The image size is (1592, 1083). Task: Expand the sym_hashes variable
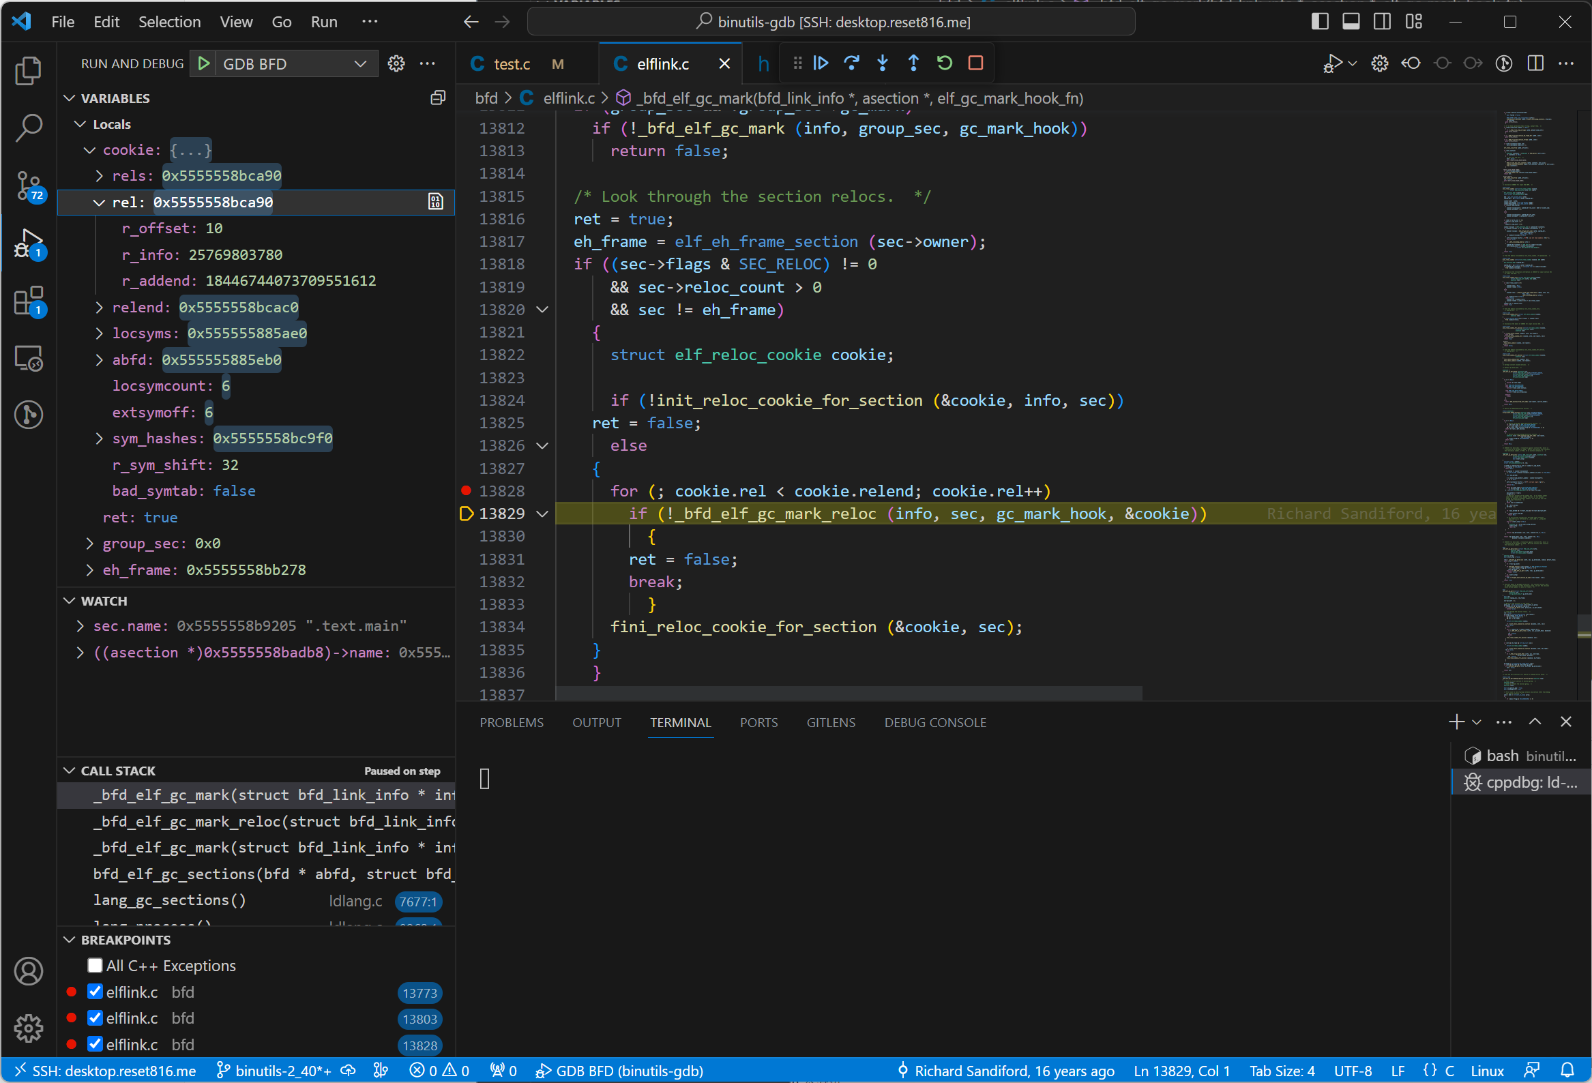pos(100,439)
